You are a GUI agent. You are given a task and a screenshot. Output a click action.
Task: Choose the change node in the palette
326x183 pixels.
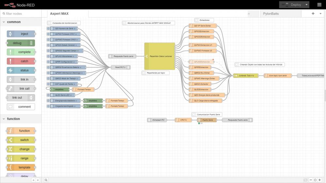pos(21,149)
